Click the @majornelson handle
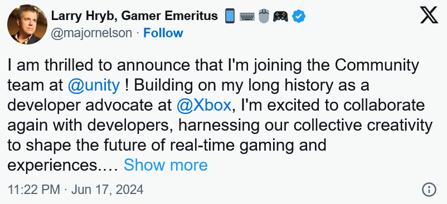The image size is (447, 204). [91, 33]
